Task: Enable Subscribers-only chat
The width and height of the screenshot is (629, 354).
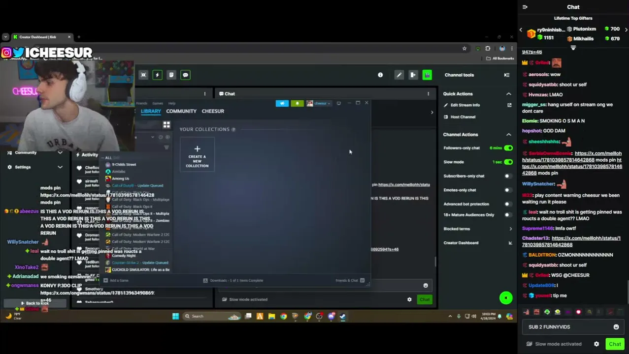Action: [507, 176]
